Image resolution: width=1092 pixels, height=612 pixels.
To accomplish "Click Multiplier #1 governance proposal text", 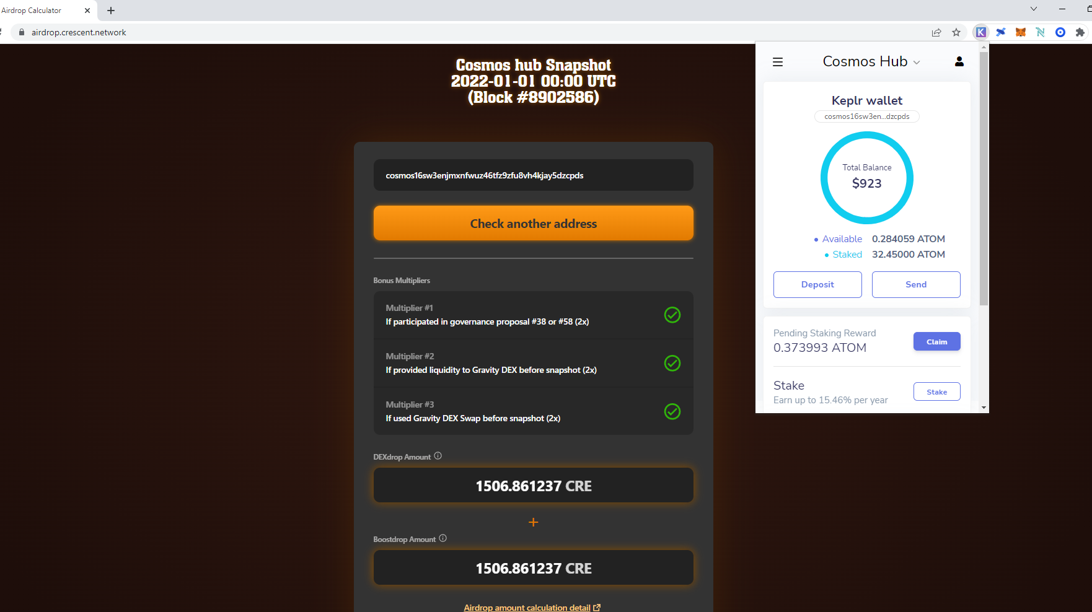I will pyautogui.click(x=487, y=321).
